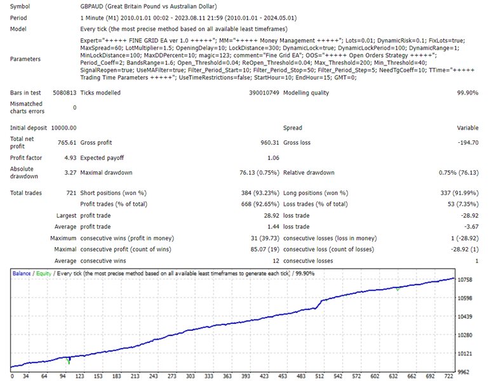This screenshot has height=381, width=489.
Task: Click the Ticks modelled value 390010749
Action: click(x=264, y=93)
